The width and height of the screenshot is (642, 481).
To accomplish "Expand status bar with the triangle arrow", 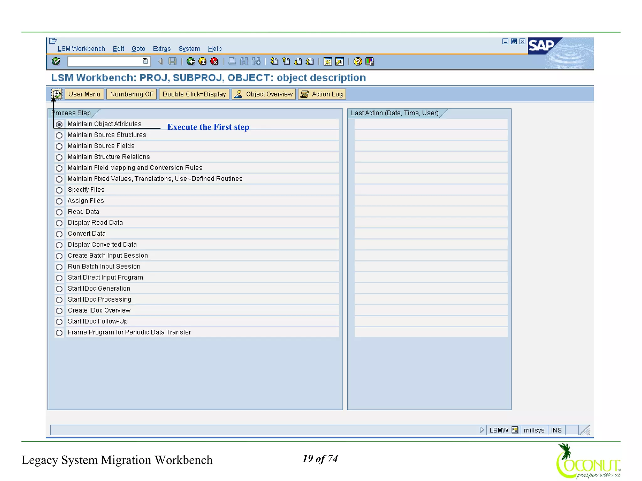I will point(482,430).
